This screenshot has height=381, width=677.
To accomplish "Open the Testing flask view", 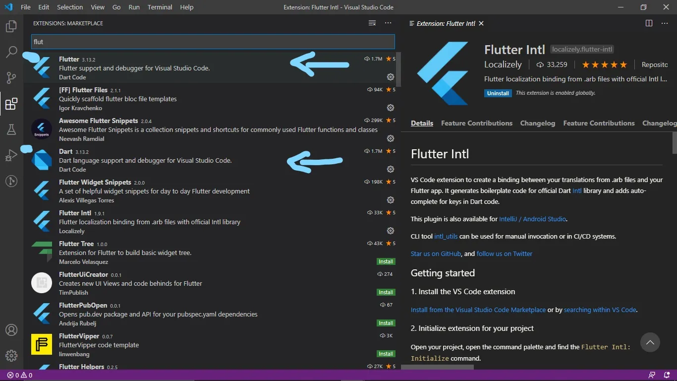I will pos(11,129).
